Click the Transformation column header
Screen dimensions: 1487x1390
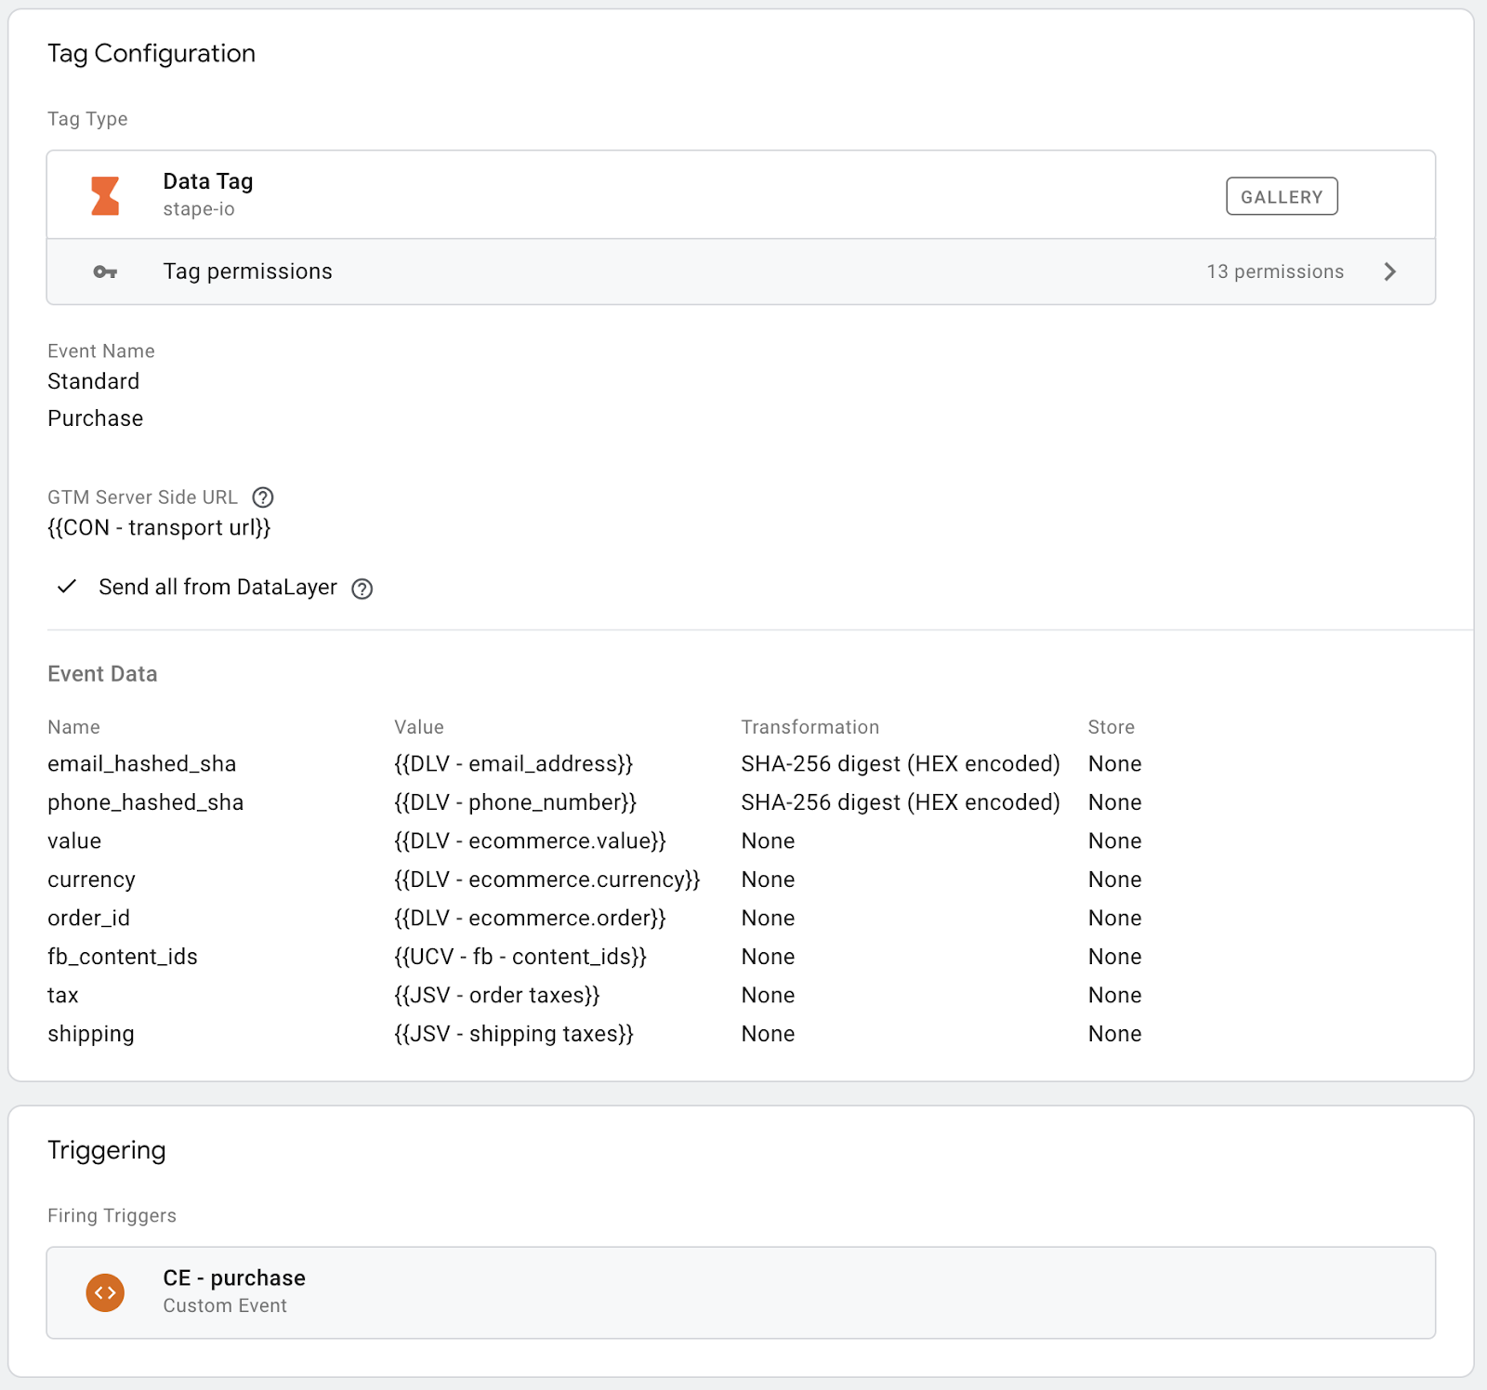tap(809, 727)
